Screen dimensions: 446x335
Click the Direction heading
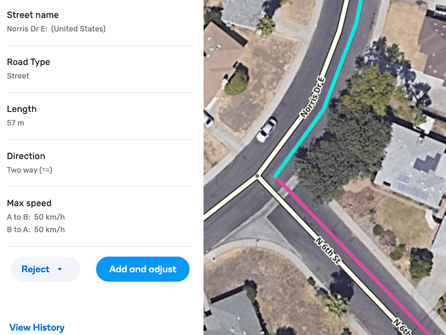pos(26,156)
